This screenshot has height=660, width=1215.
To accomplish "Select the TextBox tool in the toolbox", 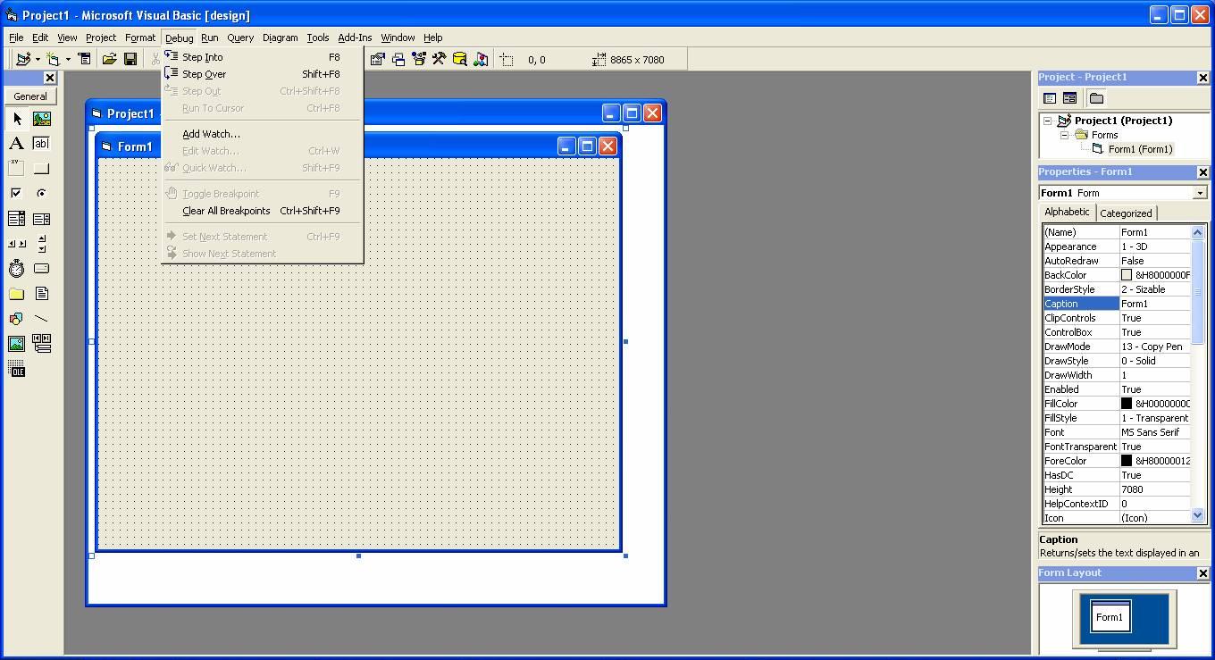I will click(41, 143).
